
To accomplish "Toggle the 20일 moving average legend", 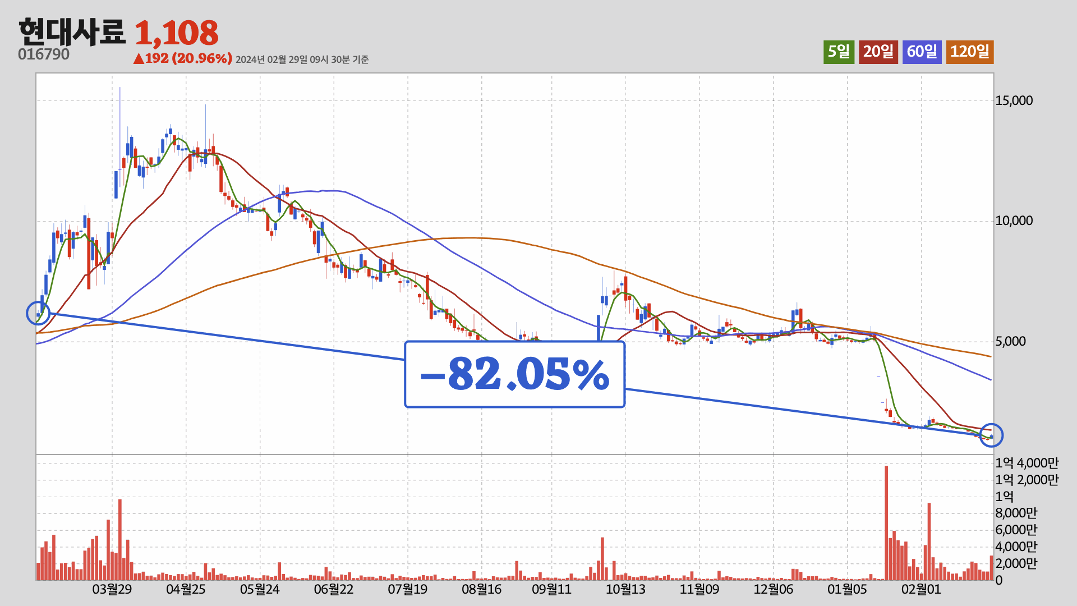I will (878, 52).
